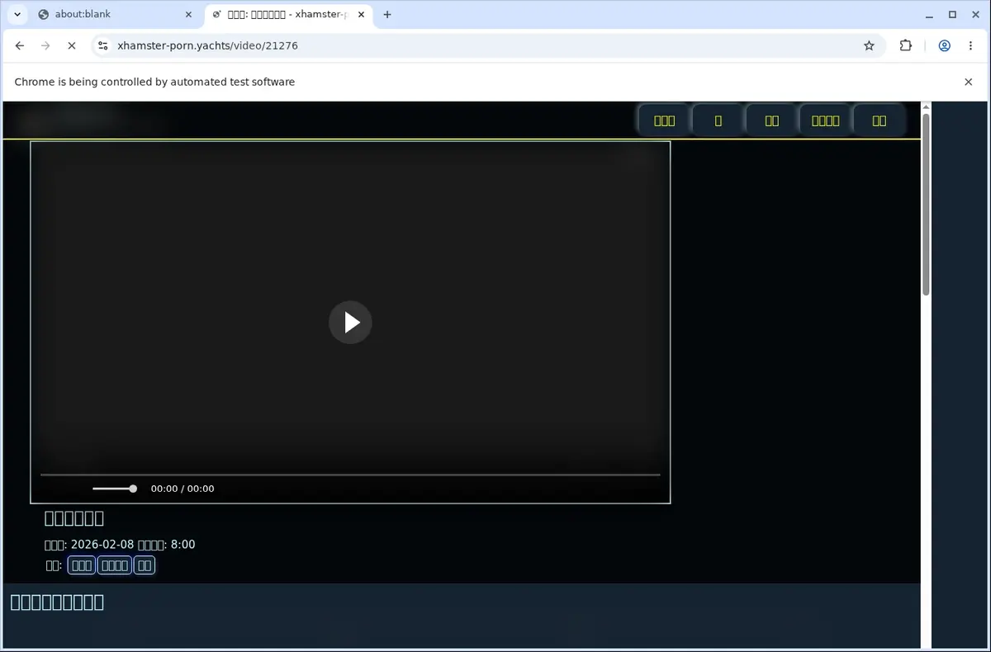The height and width of the screenshot is (652, 991).
Task: Click the 00:00 / 00:00 time display
Action: pyautogui.click(x=183, y=489)
